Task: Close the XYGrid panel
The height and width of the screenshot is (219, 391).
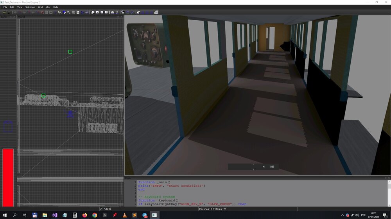Action: click(122, 17)
